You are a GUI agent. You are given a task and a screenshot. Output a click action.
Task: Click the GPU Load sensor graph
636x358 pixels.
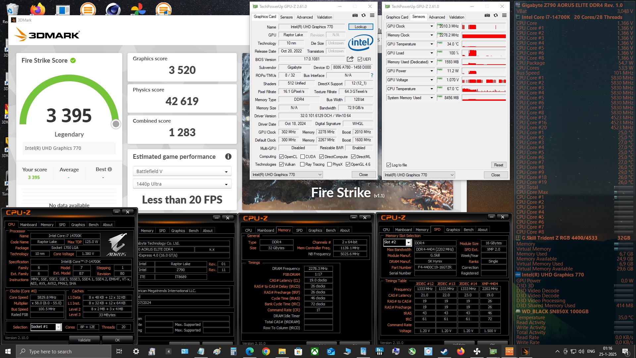pyautogui.click(x=484, y=53)
